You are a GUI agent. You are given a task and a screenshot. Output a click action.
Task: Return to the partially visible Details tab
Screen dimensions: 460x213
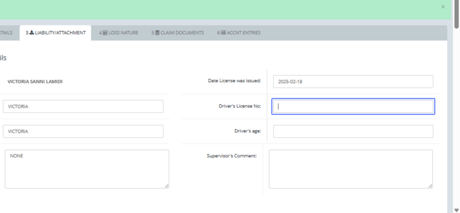click(x=6, y=33)
